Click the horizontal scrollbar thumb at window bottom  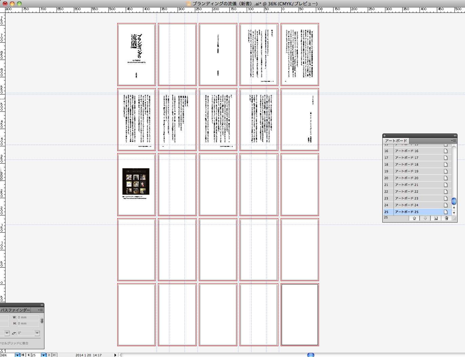click(311, 355)
